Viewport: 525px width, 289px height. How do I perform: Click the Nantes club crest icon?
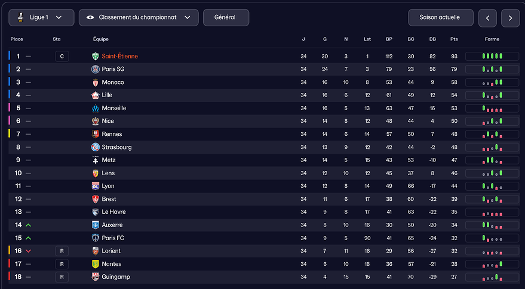(x=96, y=264)
